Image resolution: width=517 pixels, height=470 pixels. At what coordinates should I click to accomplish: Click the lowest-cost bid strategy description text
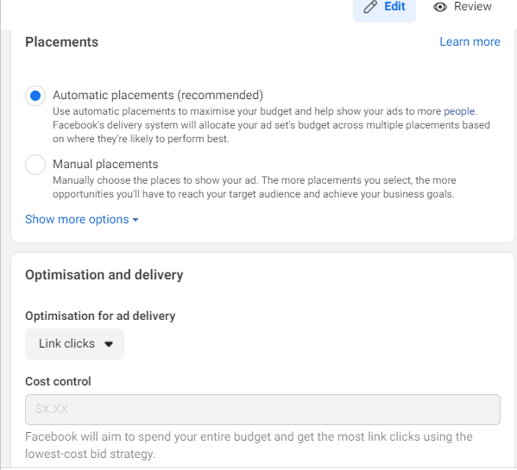tap(249, 445)
